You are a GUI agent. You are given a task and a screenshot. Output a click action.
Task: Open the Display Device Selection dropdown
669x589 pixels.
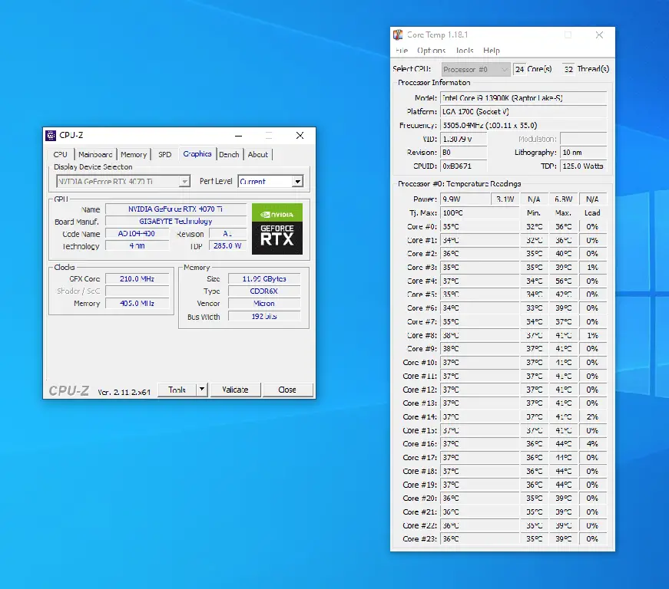click(123, 182)
